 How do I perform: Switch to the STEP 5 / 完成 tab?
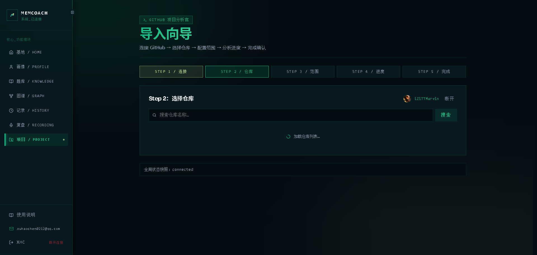(434, 72)
